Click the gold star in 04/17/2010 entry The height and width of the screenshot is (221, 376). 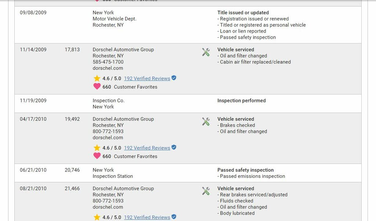click(97, 148)
